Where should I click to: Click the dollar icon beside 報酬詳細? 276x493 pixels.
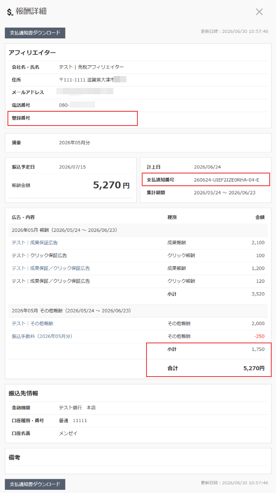(10, 12)
